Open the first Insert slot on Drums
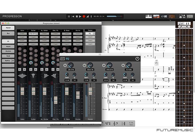This screenshot has height=140, width=195. click(78, 34)
